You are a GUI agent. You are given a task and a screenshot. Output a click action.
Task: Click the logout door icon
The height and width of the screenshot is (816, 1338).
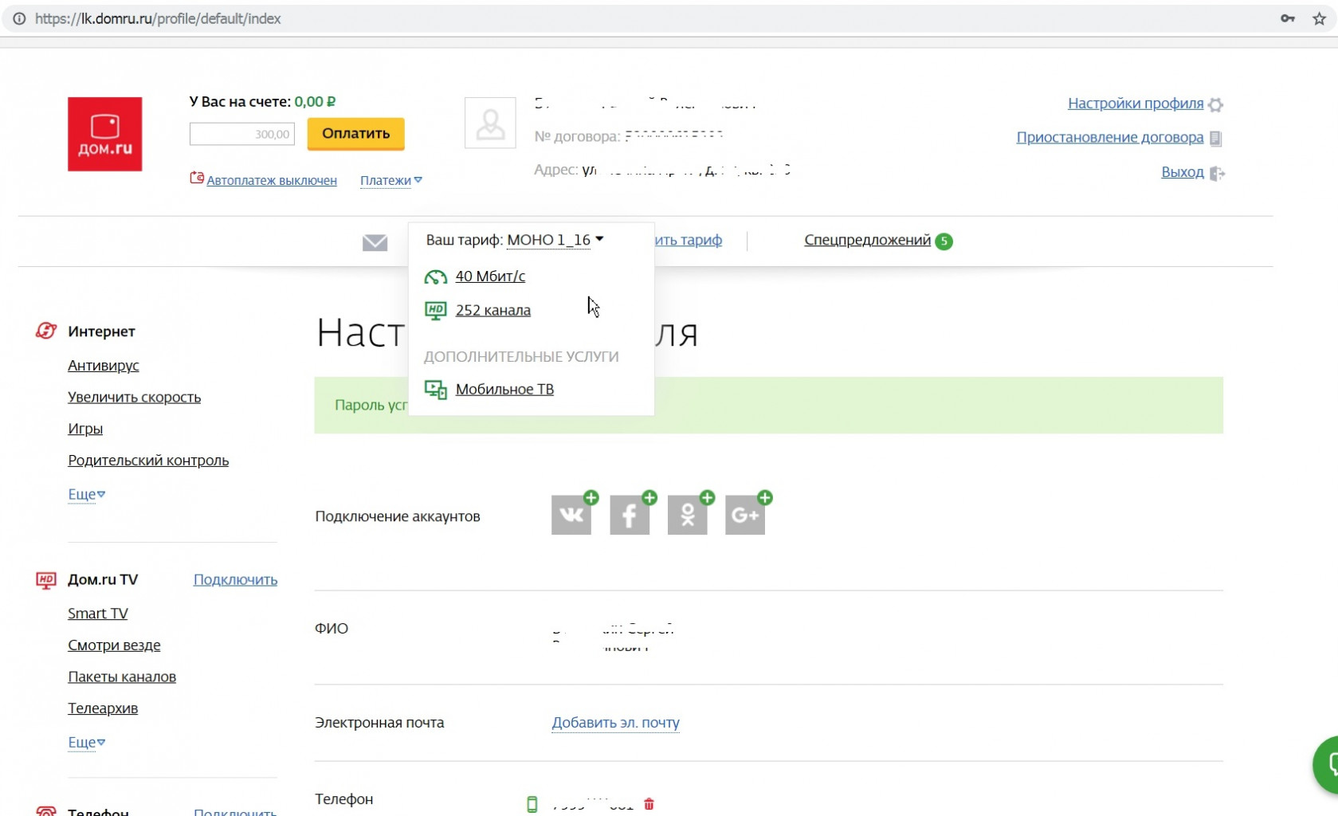1217,173
